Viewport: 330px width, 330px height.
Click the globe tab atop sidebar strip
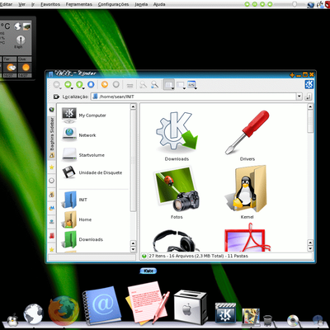tap(51, 110)
